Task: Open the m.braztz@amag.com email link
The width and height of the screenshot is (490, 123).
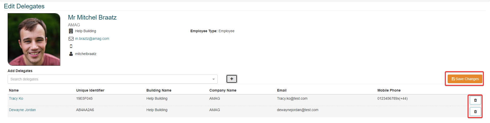Action: pos(92,39)
